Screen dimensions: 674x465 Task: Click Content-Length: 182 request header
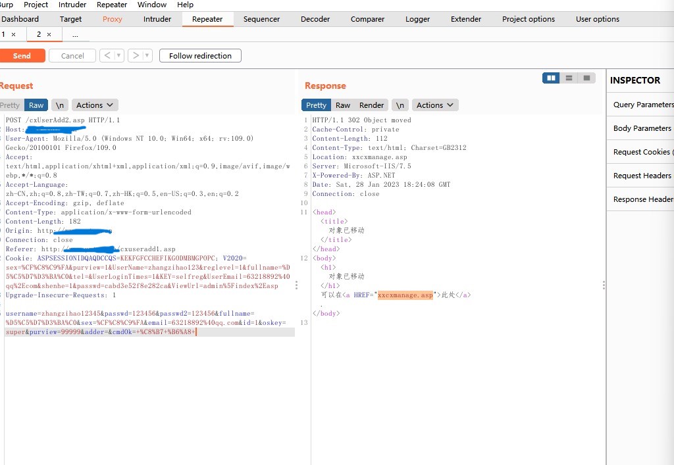pyautogui.click(x=43, y=221)
